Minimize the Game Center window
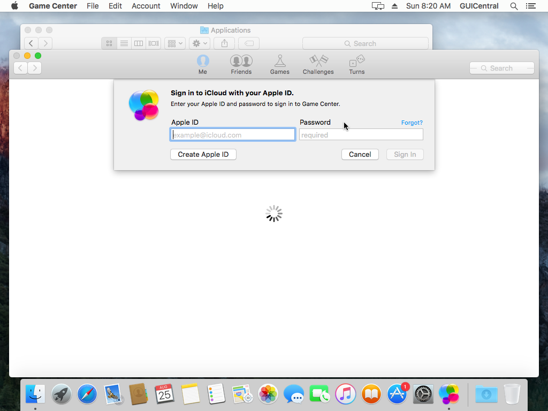Screen dimensions: 548x411 (27, 56)
